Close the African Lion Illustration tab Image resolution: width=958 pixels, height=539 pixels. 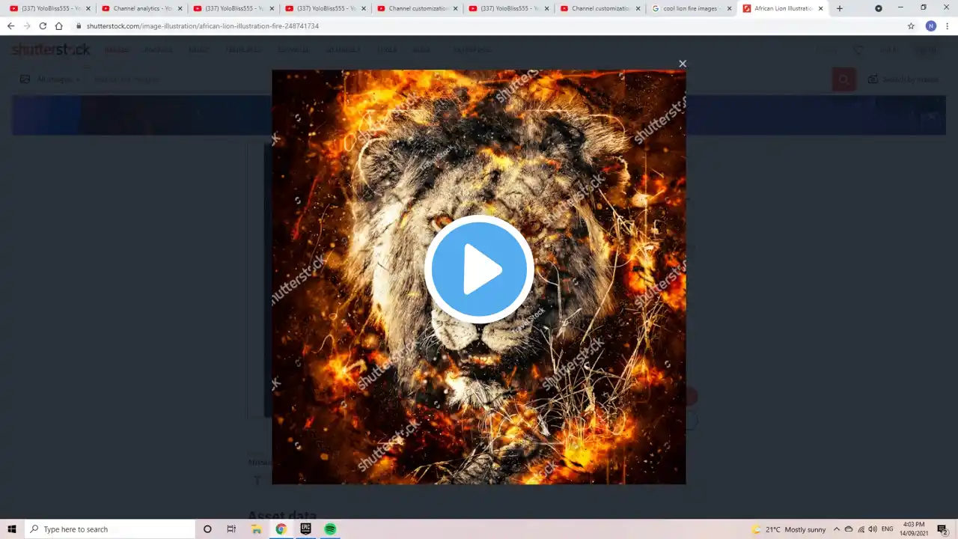821,8
